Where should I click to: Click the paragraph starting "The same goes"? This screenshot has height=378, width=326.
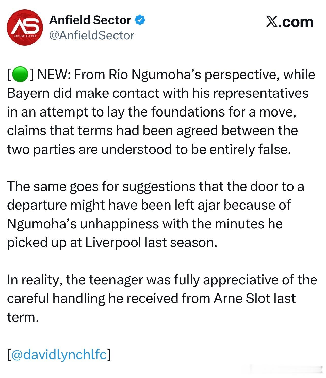tap(155, 214)
